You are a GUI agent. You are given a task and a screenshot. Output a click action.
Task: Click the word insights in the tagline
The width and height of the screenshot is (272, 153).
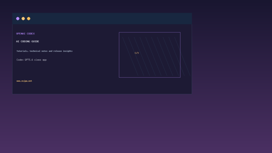click(68, 51)
